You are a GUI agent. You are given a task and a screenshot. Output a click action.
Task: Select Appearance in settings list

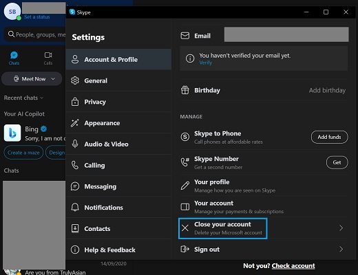coord(118,123)
